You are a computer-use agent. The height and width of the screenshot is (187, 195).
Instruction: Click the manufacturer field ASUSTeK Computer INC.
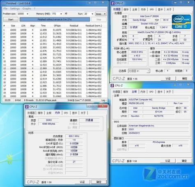pos(158,99)
